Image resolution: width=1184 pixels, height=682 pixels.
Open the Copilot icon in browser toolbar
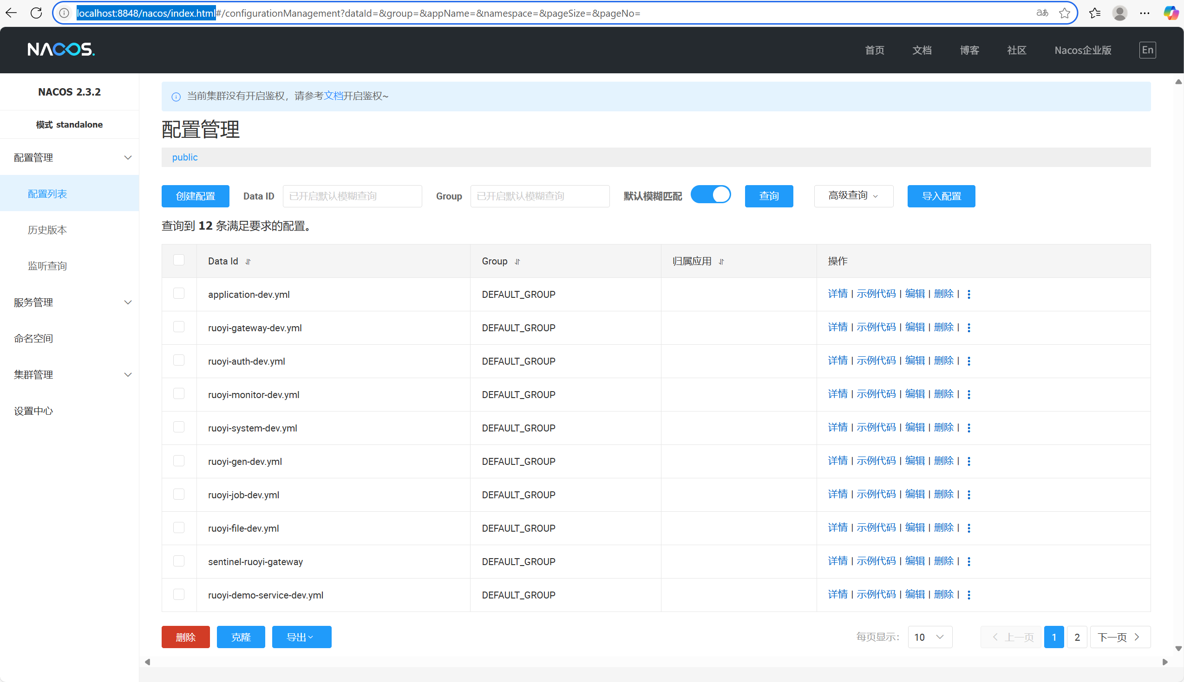(x=1171, y=13)
